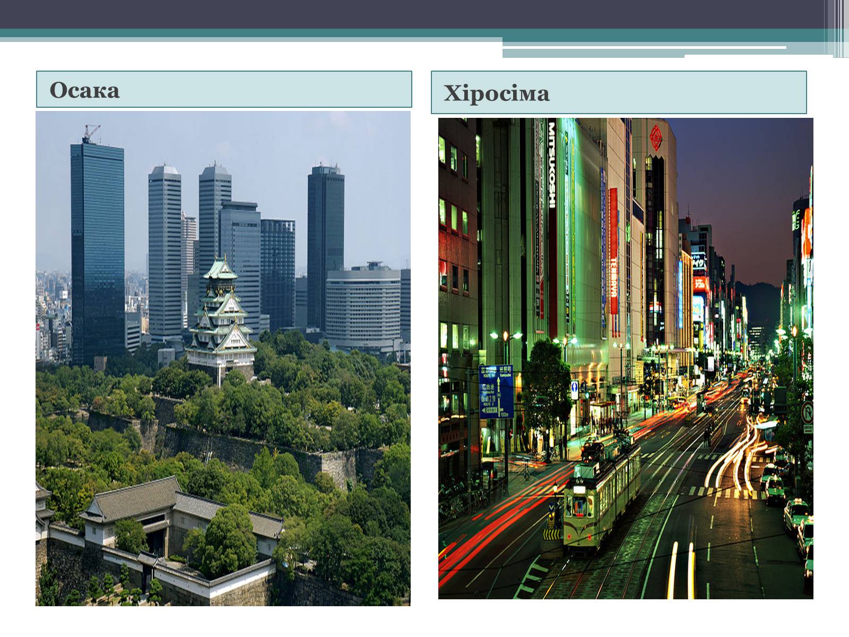Click the Хіросіма title box
The image size is (849, 637).
pyautogui.click(x=619, y=92)
